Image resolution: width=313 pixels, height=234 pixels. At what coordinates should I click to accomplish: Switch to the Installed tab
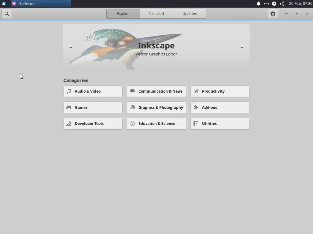click(x=156, y=14)
